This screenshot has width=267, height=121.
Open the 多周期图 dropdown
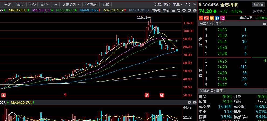tap(71, 5)
